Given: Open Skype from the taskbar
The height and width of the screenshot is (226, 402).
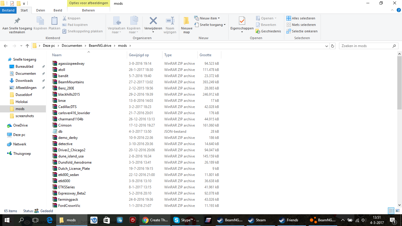Looking at the screenshot, I should click(187, 220).
